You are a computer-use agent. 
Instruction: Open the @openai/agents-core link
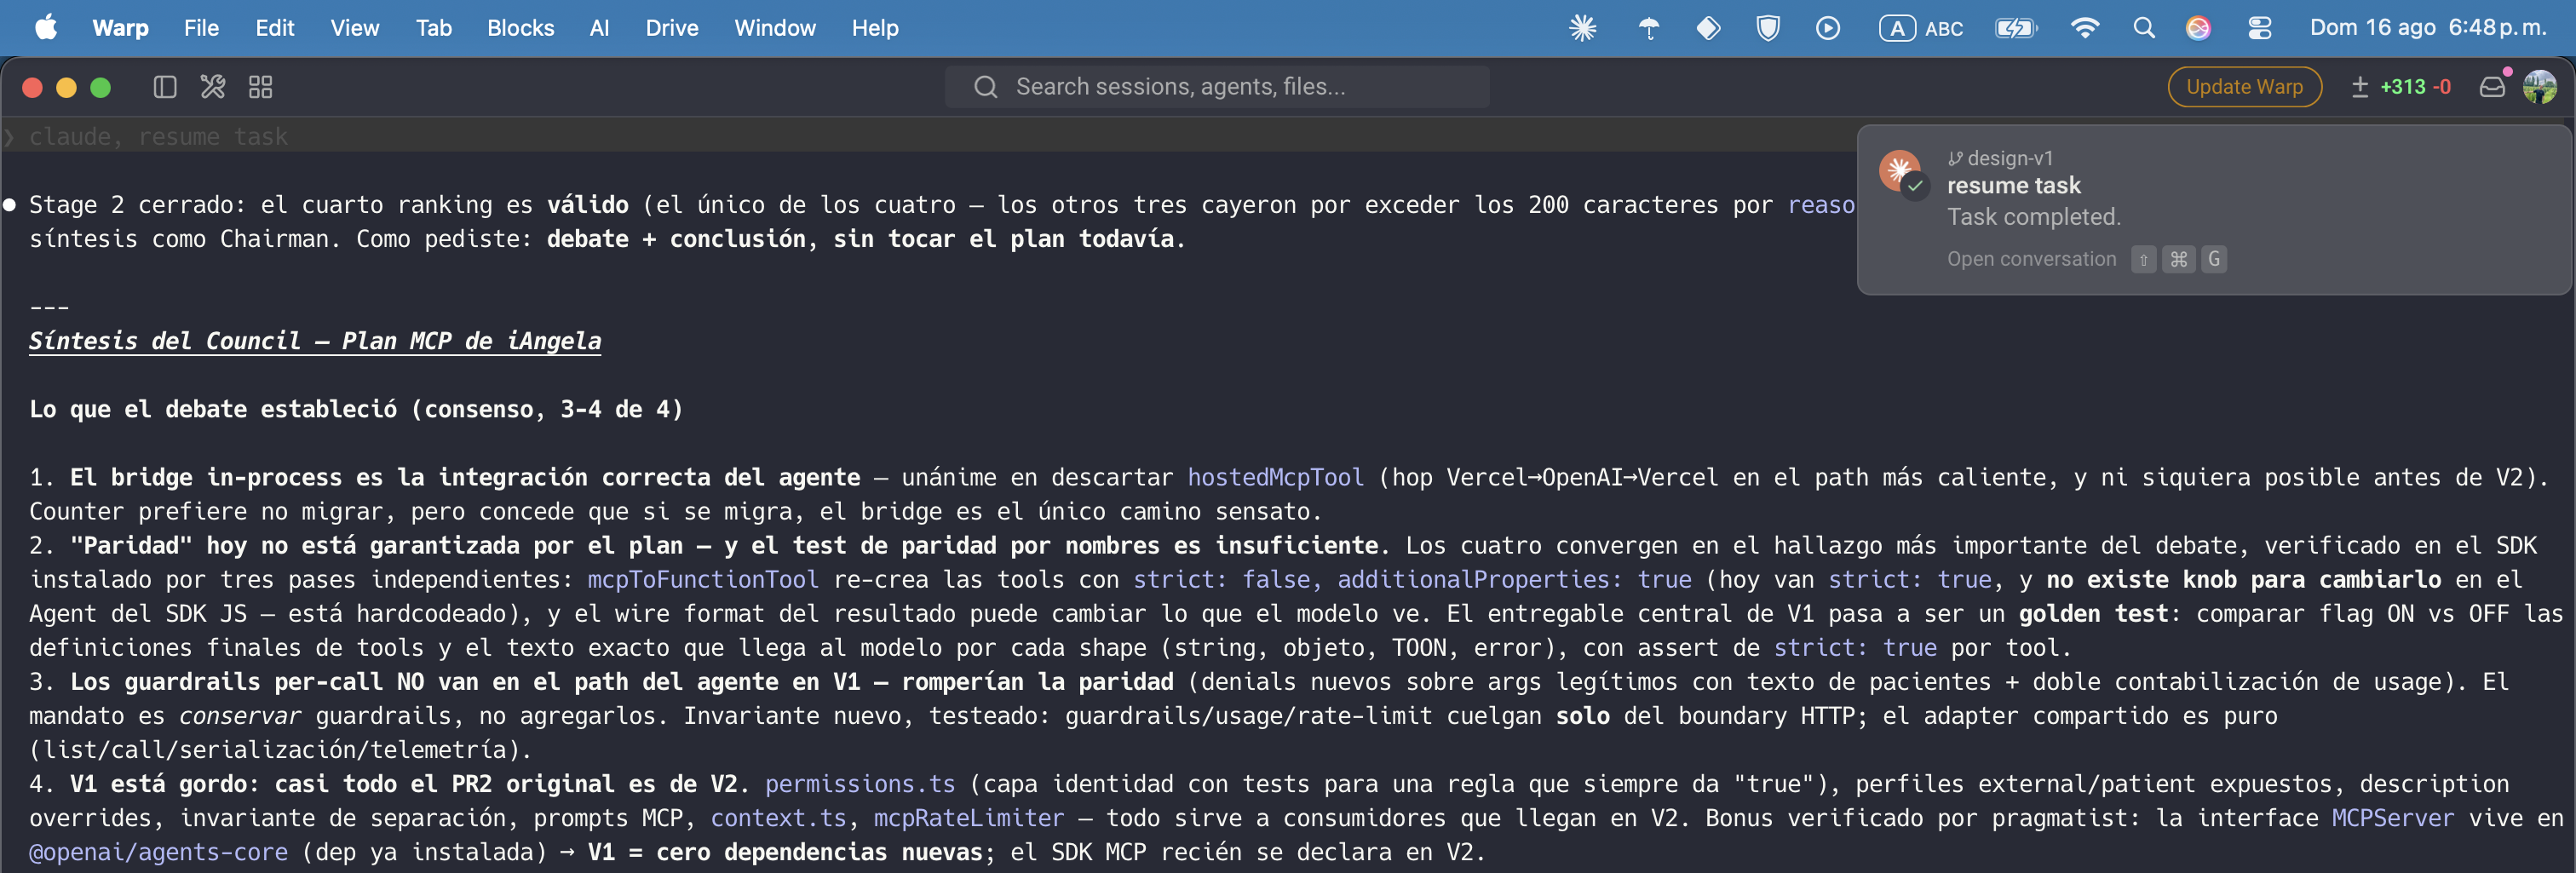click(x=158, y=852)
